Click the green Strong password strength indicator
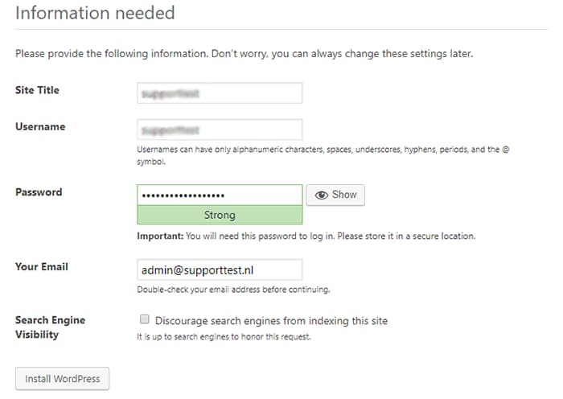The height and width of the screenshot is (399, 563). click(220, 215)
